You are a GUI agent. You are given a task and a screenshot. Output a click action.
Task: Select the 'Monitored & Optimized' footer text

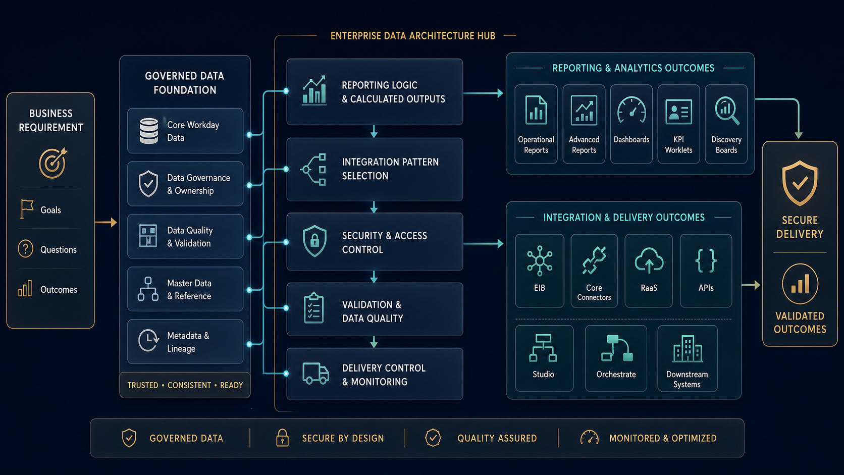[663, 438]
